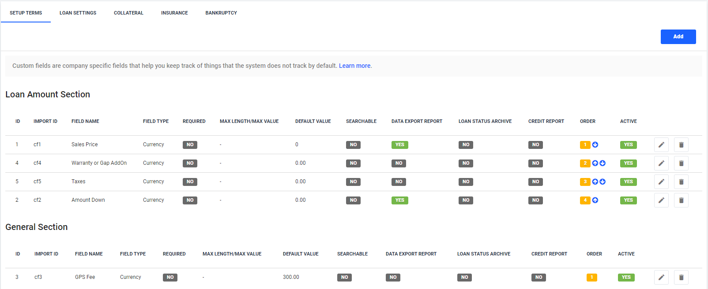Delete the Sales Price custom field
The width and height of the screenshot is (708, 289).
pyautogui.click(x=681, y=144)
